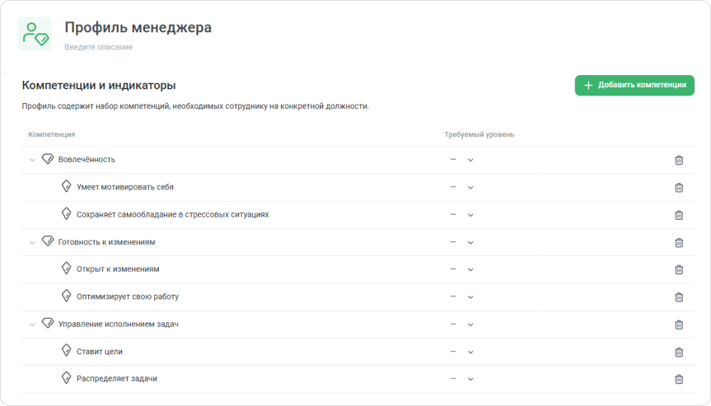Delete the Готовность к изменениям competency
Viewport: 711px width, 406px height.
click(x=679, y=242)
